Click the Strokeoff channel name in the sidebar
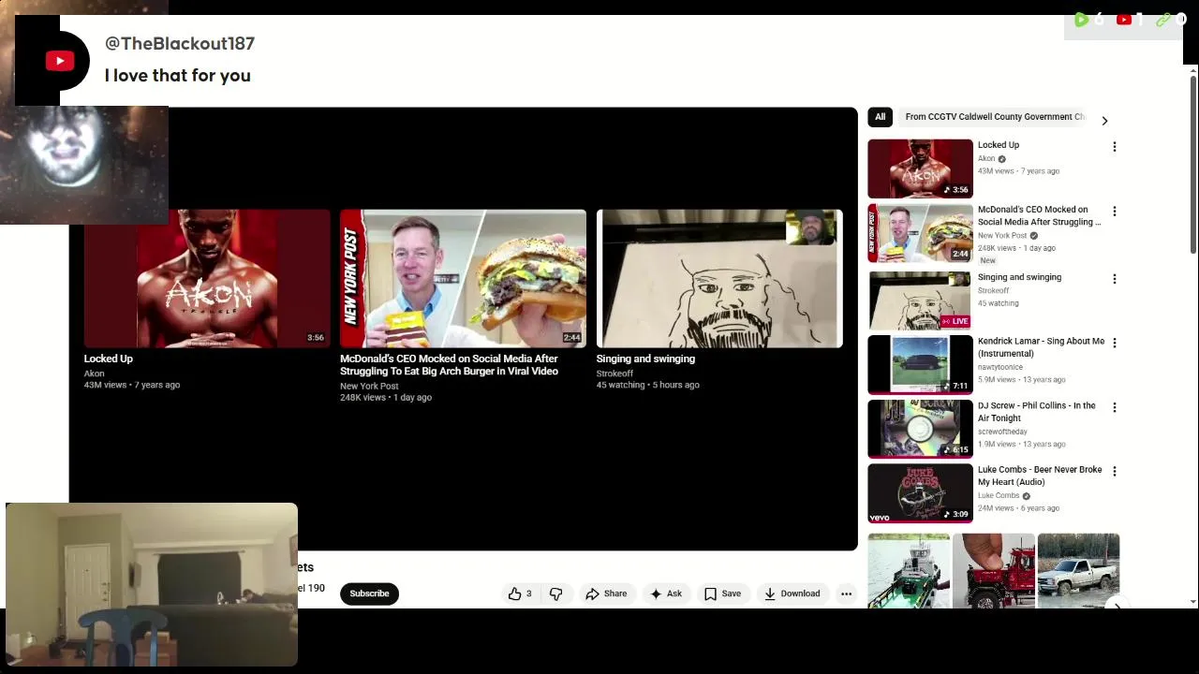 click(x=994, y=290)
